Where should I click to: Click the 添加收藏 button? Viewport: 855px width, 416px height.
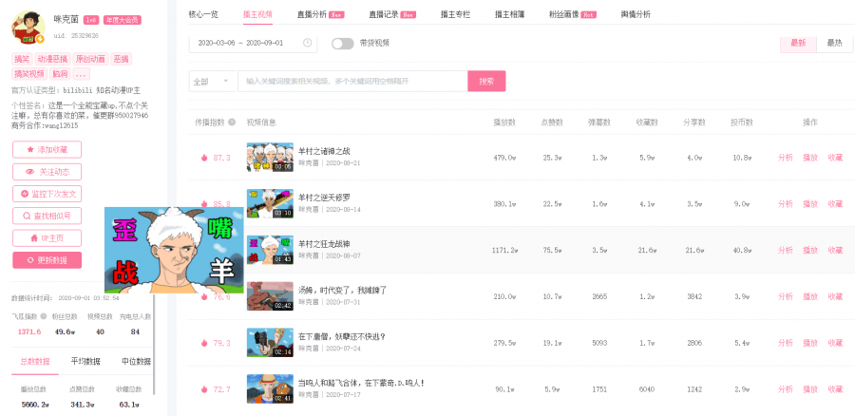point(47,150)
